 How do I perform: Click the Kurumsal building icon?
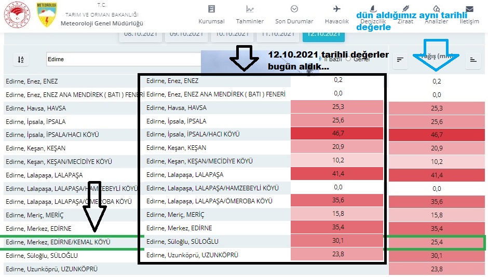tap(211, 9)
